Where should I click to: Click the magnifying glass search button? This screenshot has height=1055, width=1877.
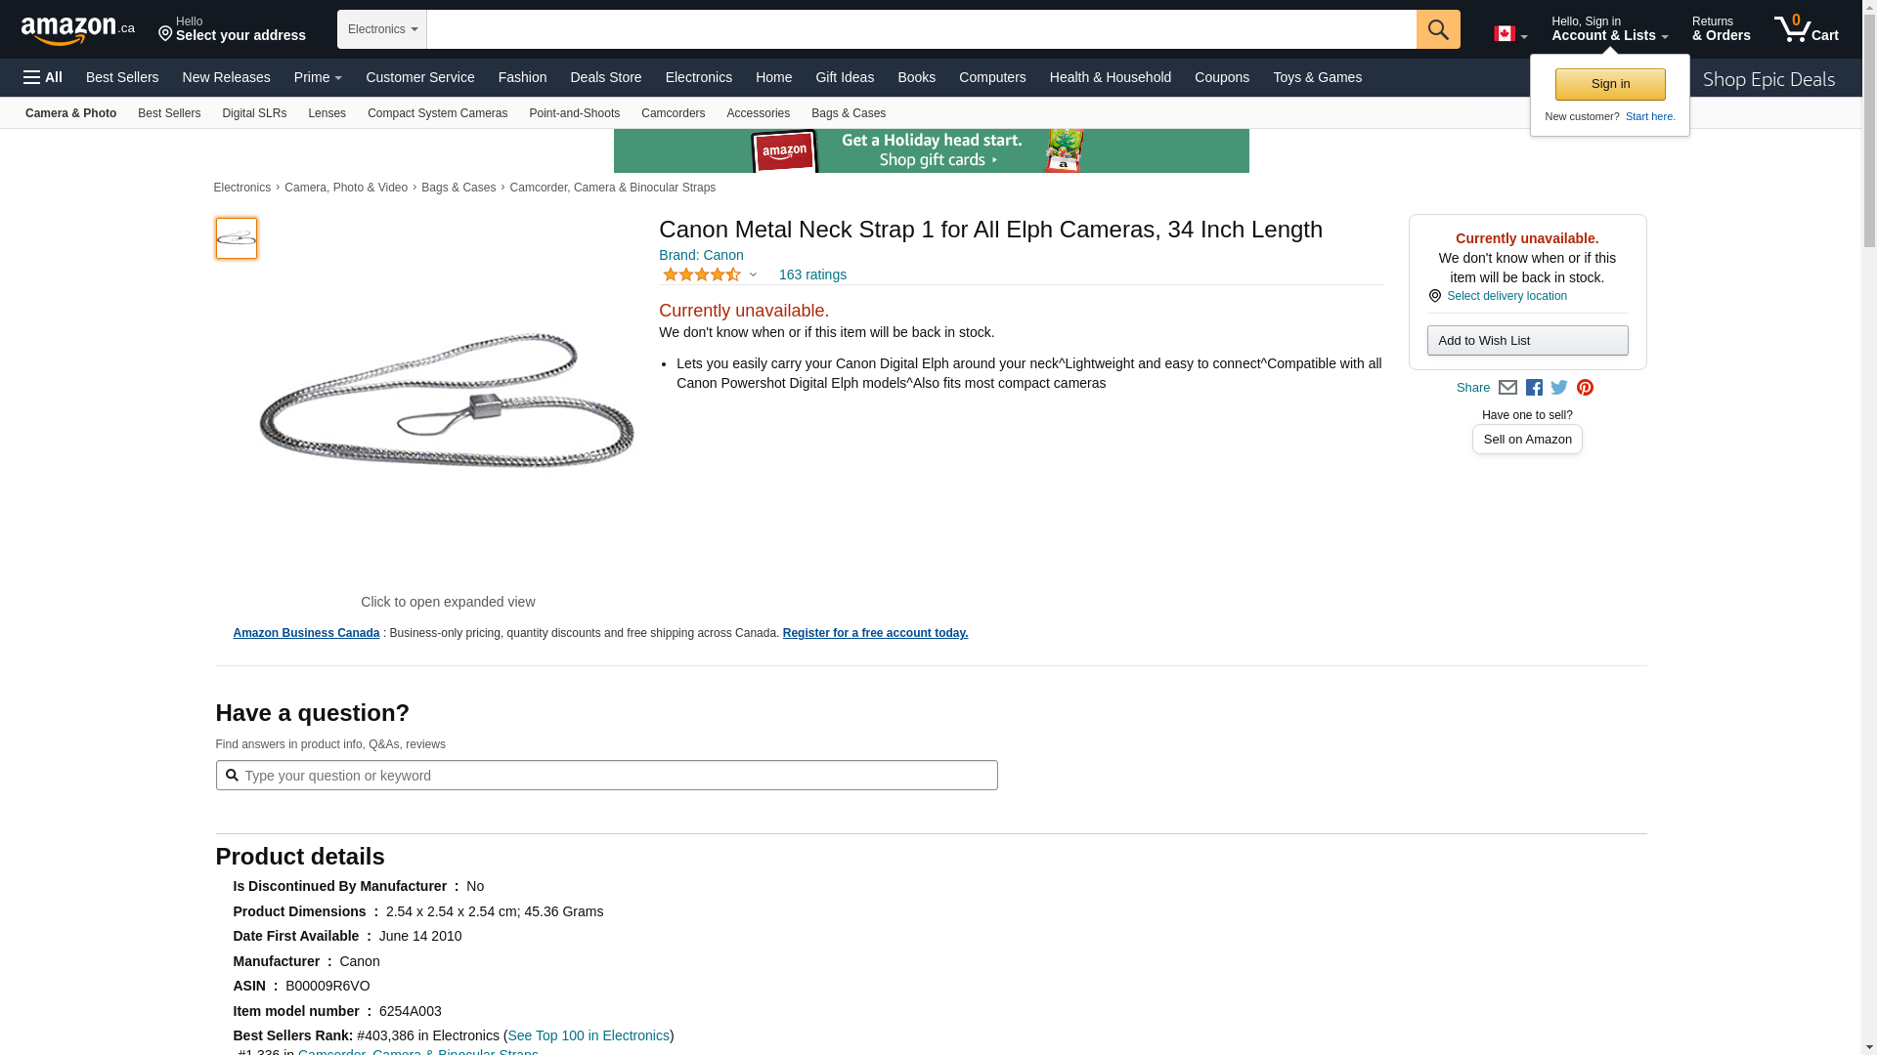pos(1438,29)
